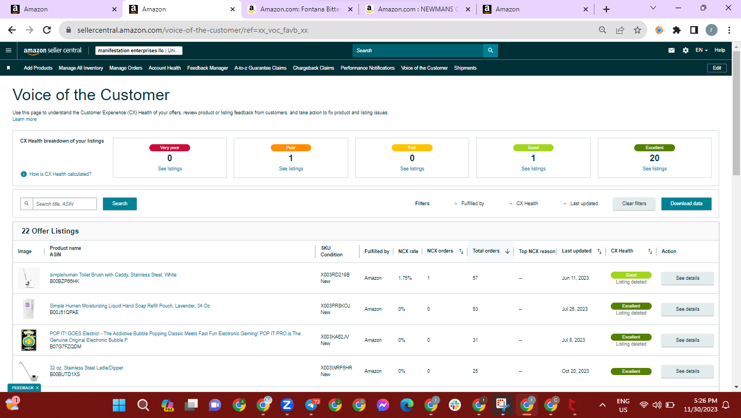Click the Edit button in navigation bar

point(717,68)
